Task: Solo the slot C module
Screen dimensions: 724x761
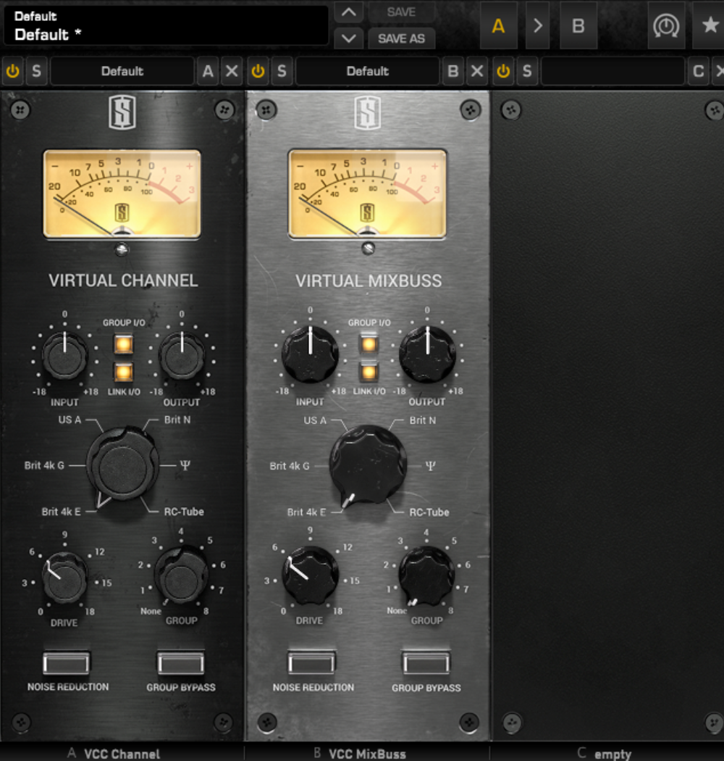Action: pyautogui.click(x=528, y=71)
